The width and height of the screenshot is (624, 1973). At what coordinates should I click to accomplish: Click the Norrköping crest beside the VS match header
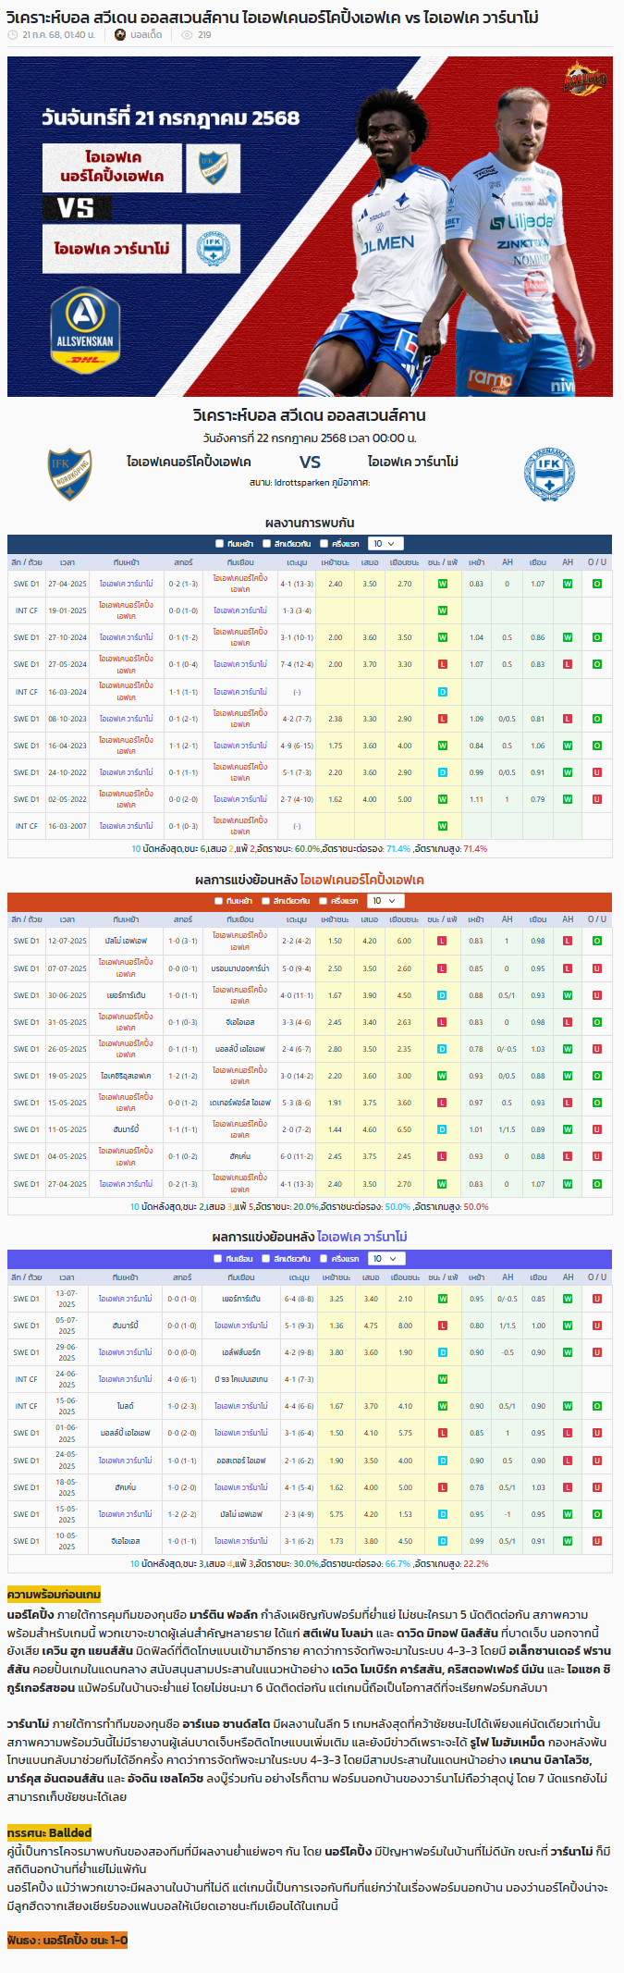[x=69, y=474]
